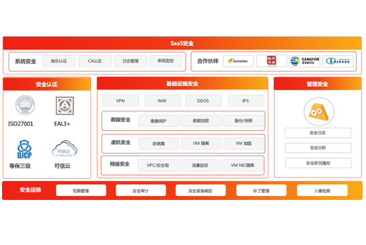Click the EAL3+ certification emblem

65,106
